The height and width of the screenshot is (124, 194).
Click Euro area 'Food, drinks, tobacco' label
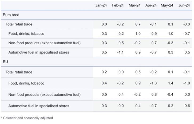[x=26, y=34]
